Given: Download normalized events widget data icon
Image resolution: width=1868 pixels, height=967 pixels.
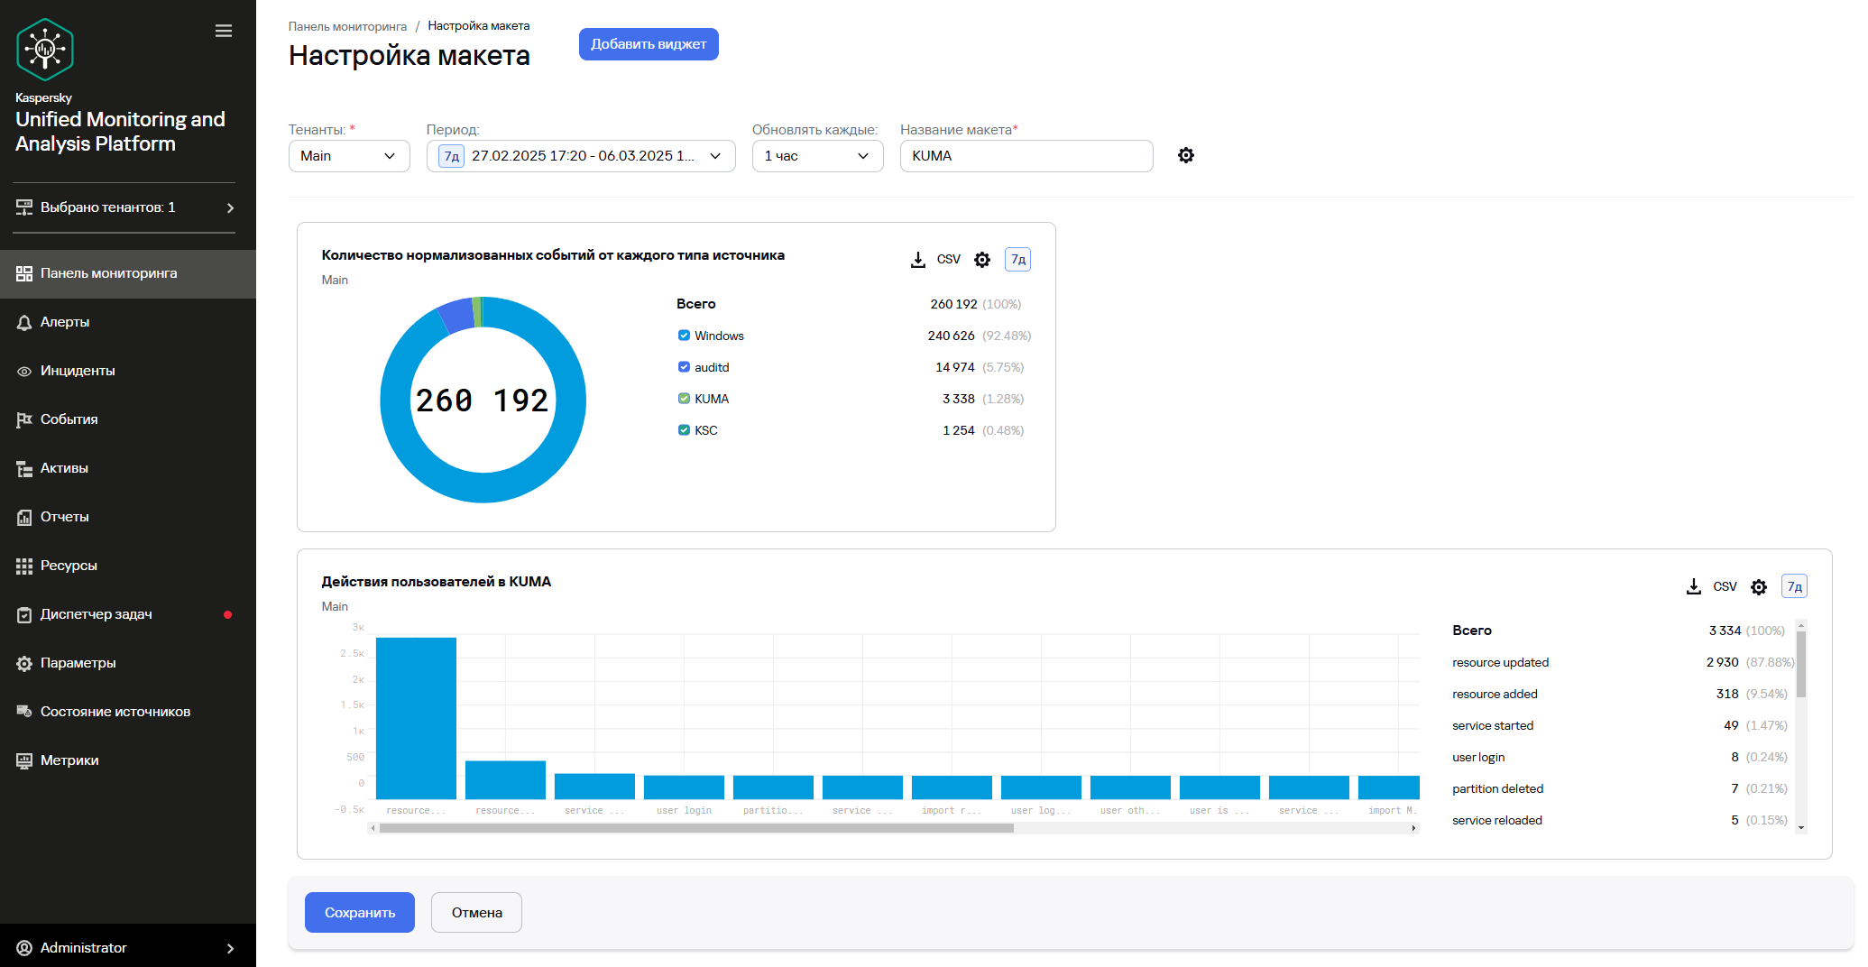Looking at the screenshot, I should [918, 260].
